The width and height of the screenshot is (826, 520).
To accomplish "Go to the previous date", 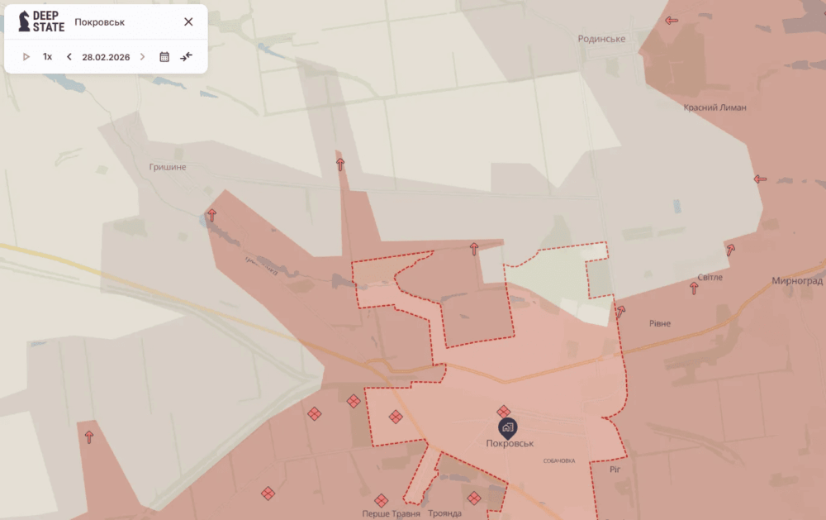I will tap(69, 57).
